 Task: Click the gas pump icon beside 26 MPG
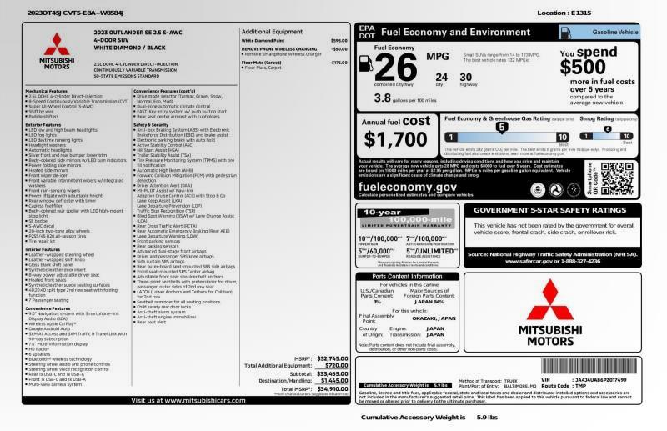[366, 63]
